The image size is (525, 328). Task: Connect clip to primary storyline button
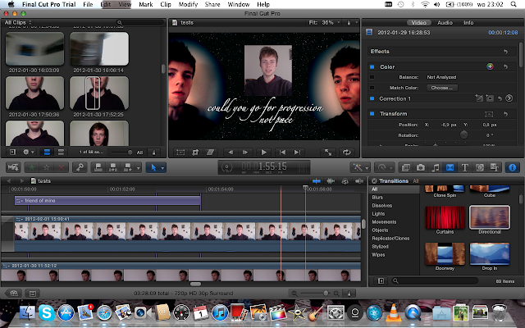tap(98, 167)
